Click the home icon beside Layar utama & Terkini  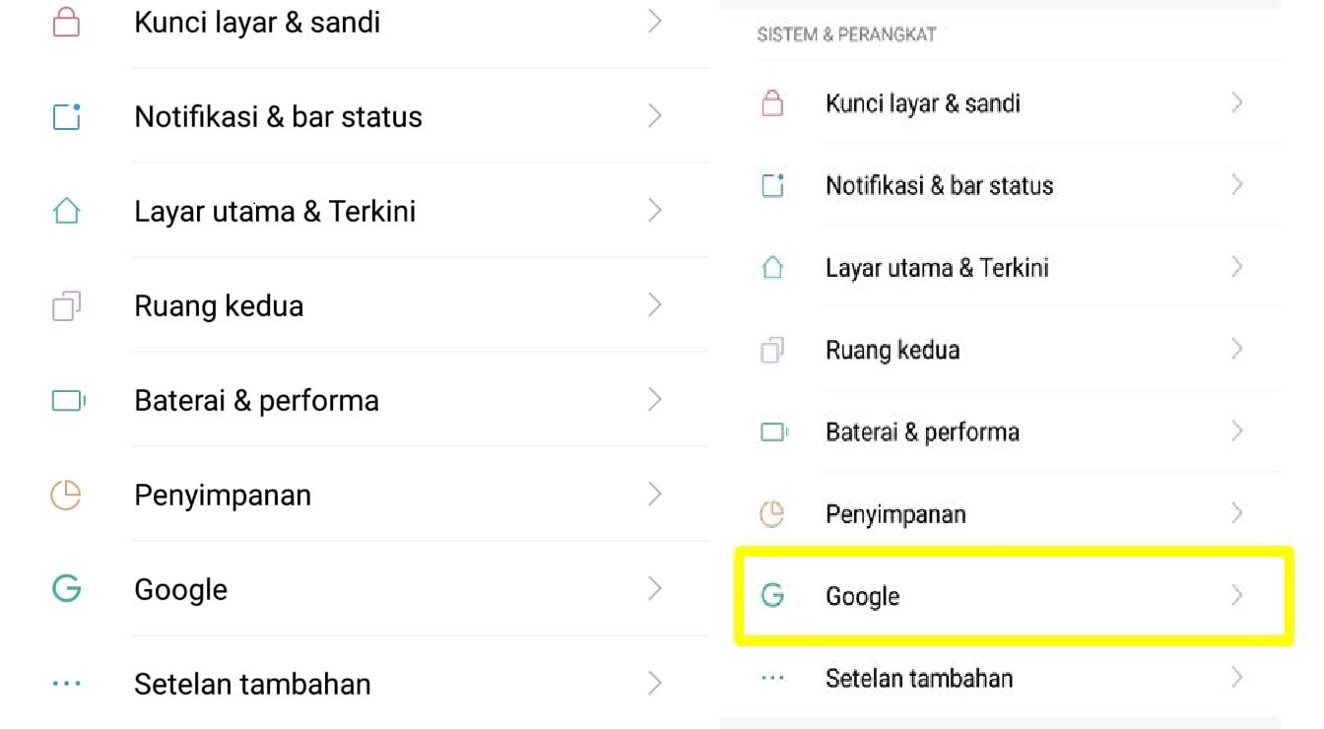[x=65, y=210]
